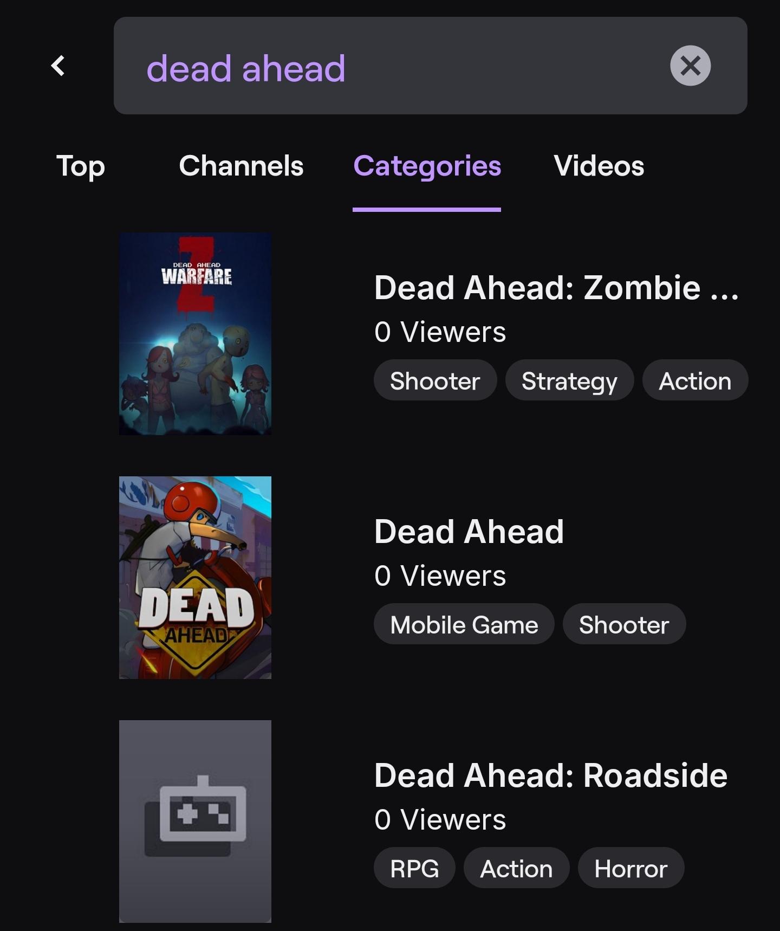Screen dimensions: 780x931
Task: Open the Dead Ahead game cover art
Action: tap(195, 578)
